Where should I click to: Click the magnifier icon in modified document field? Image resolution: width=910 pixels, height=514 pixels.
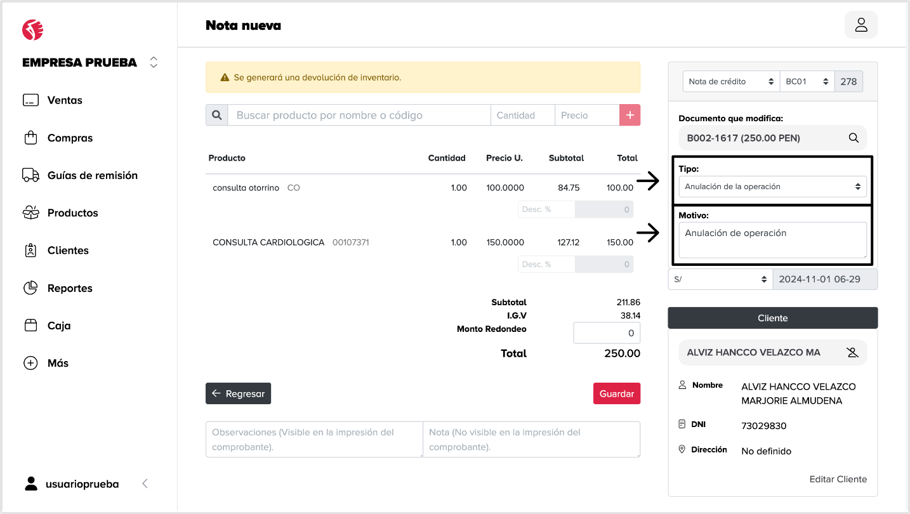854,138
